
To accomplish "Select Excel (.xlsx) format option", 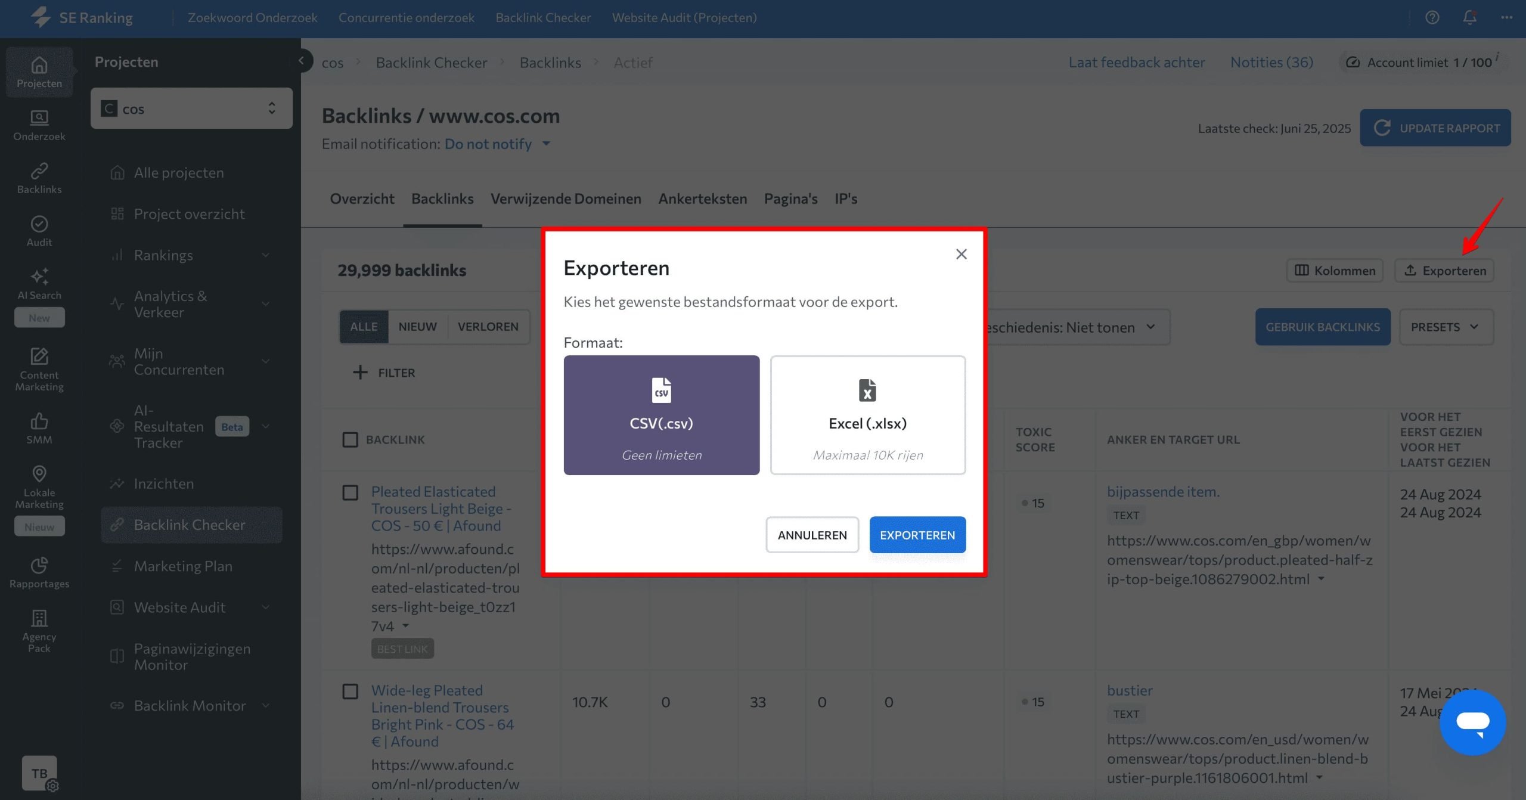I will coord(868,415).
